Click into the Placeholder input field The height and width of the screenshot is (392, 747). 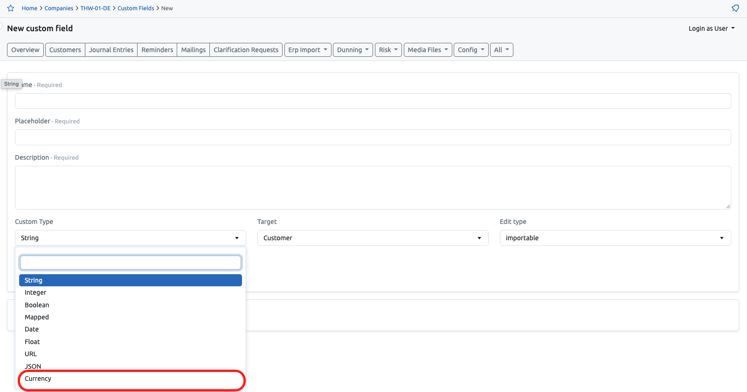tap(373, 137)
